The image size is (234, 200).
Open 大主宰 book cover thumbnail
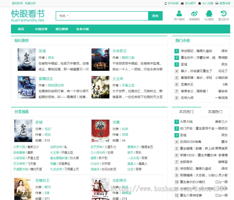100,87
